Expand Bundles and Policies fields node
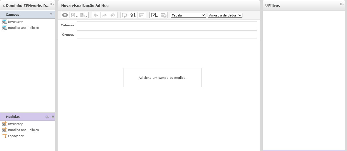 [x=4, y=29]
